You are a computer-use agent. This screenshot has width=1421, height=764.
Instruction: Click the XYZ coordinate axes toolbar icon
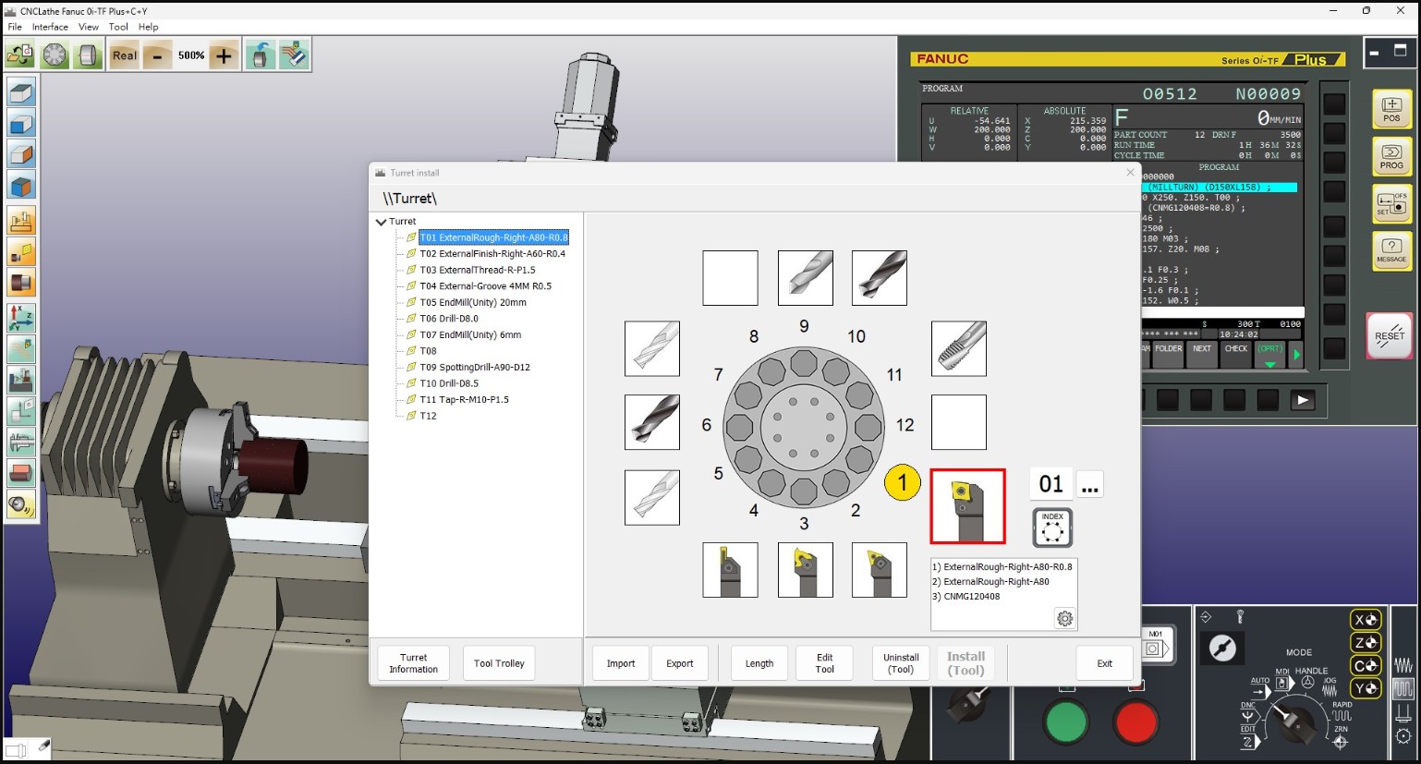[20, 317]
